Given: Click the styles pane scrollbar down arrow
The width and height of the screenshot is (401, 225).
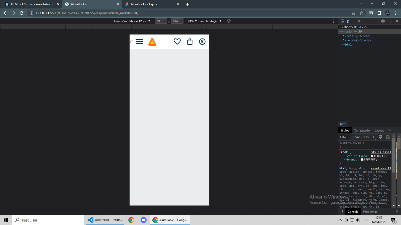Looking at the screenshot, I should click(393, 206).
